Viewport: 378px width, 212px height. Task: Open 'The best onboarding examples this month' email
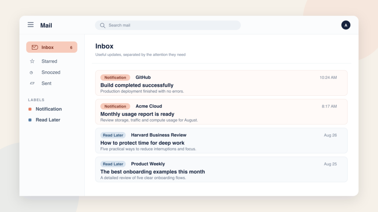coord(221,169)
